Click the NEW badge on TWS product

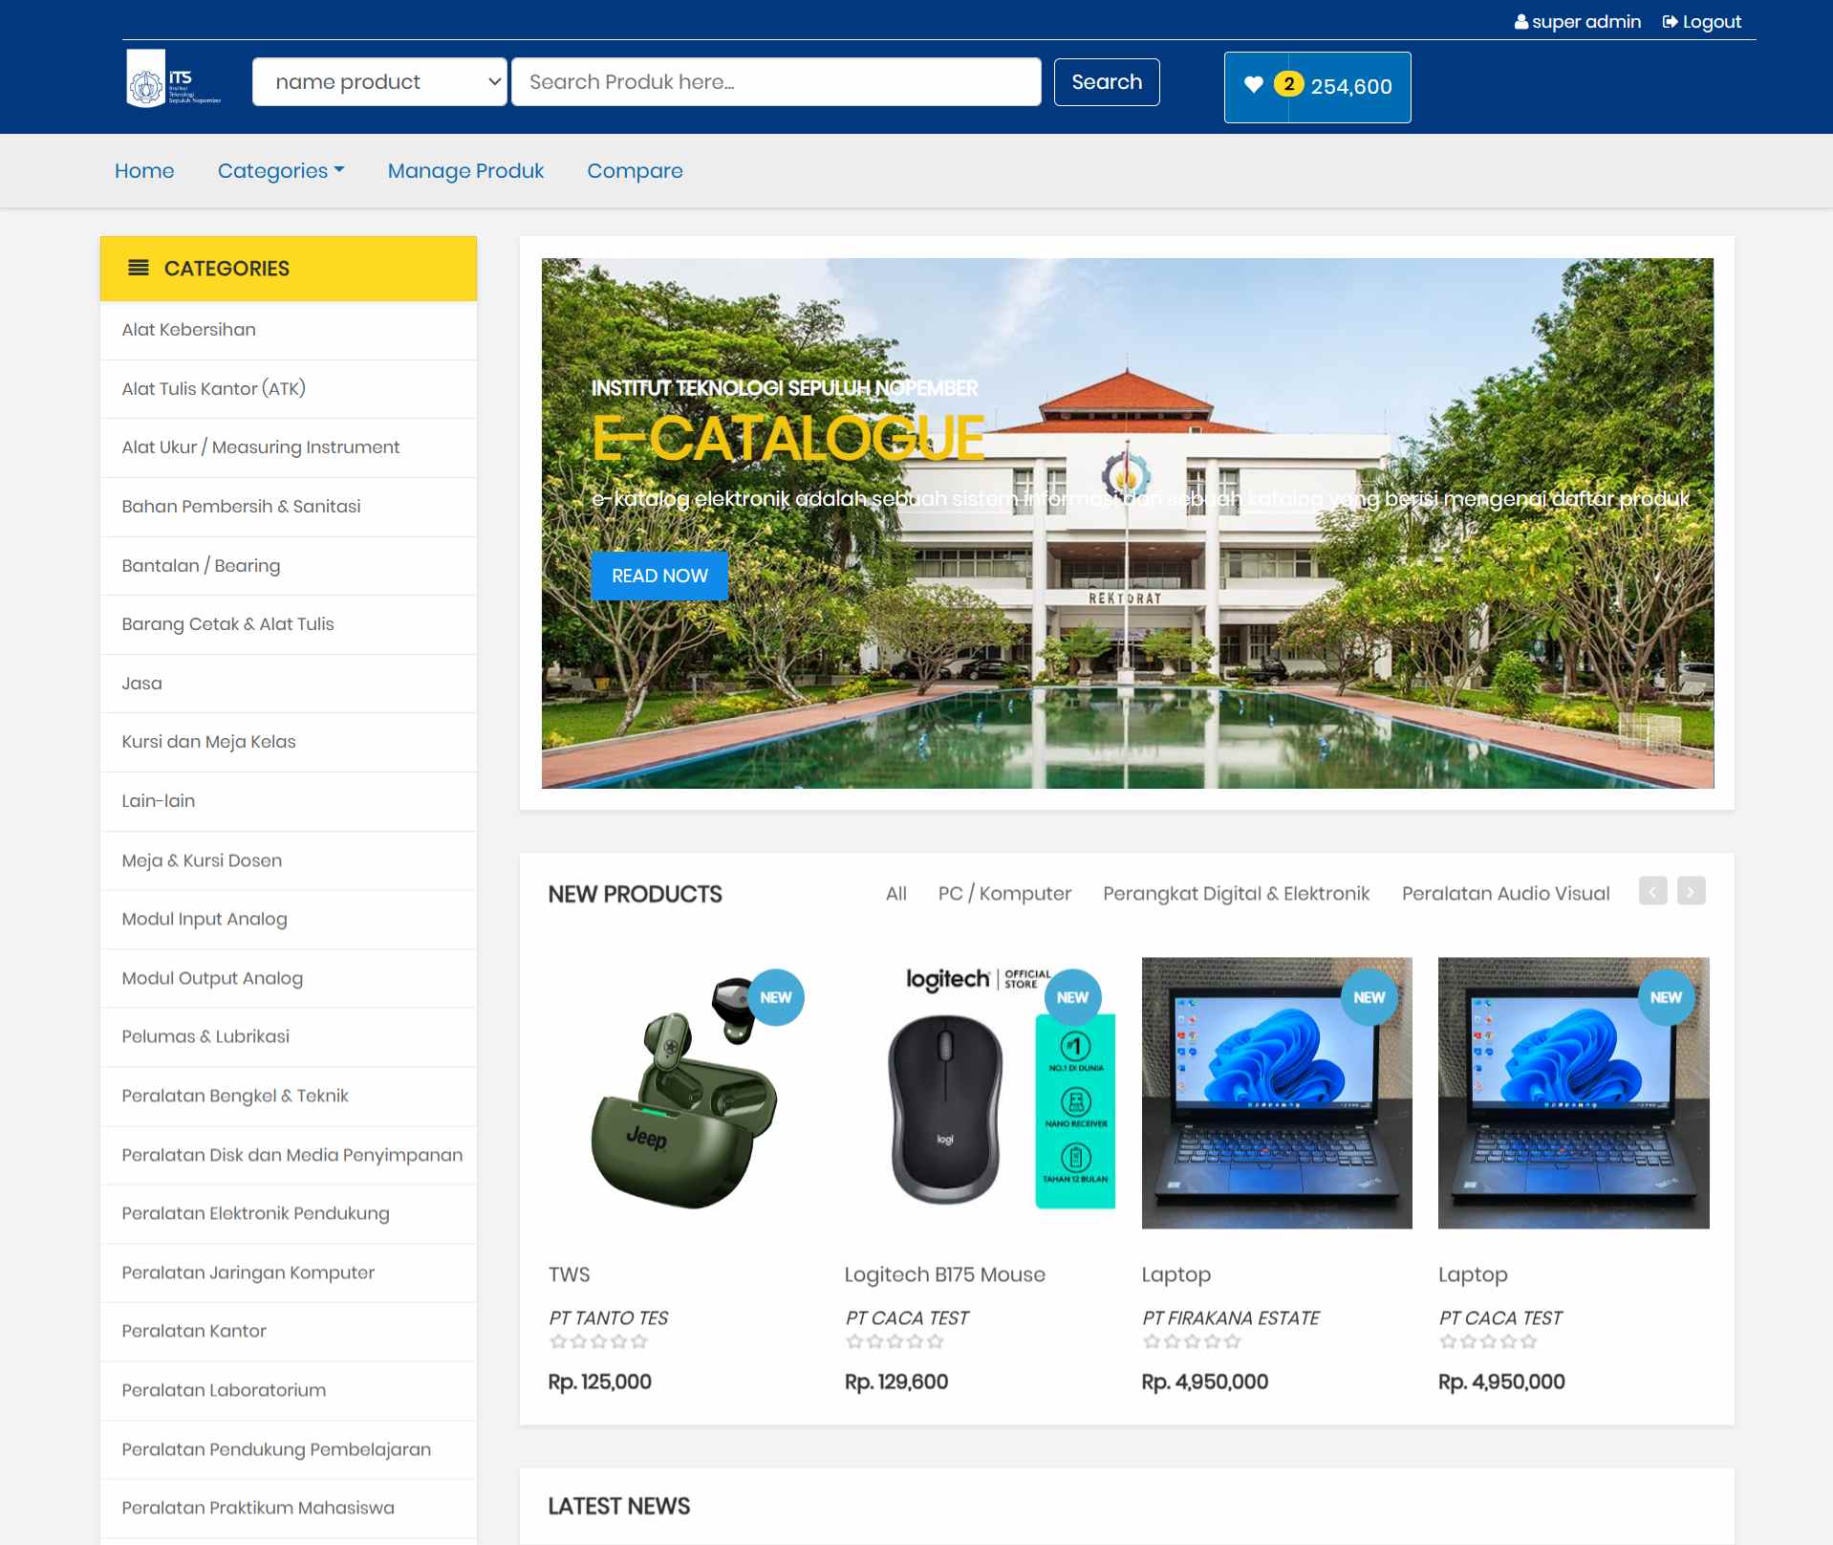(775, 997)
